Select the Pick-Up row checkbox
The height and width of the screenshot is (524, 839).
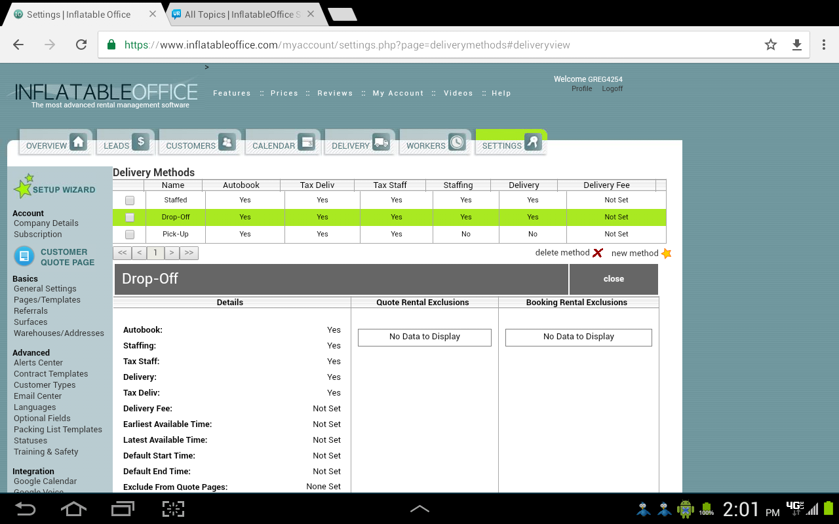[x=130, y=234]
